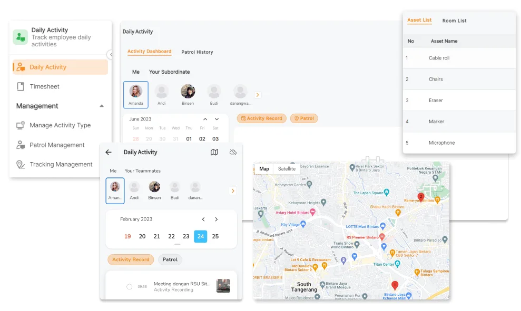
Task: Open the meeting activity photo thumbnail
Action: point(223,286)
